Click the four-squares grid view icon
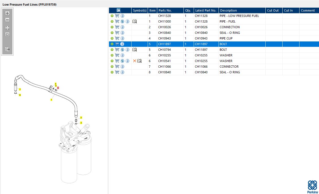Image resolution: width=319 pixels, height=194 pixels. pyautogui.click(x=7, y=28)
